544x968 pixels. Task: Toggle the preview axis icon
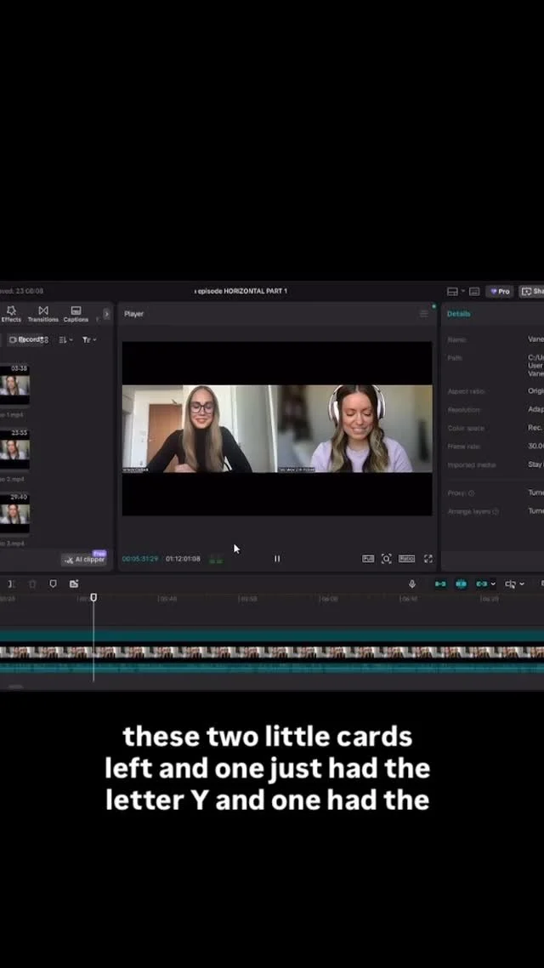(x=510, y=584)
